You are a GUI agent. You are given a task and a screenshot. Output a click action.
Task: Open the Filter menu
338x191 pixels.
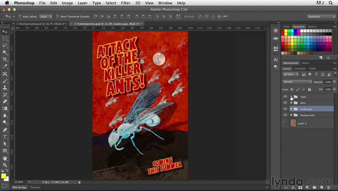[x=126, y=3]
